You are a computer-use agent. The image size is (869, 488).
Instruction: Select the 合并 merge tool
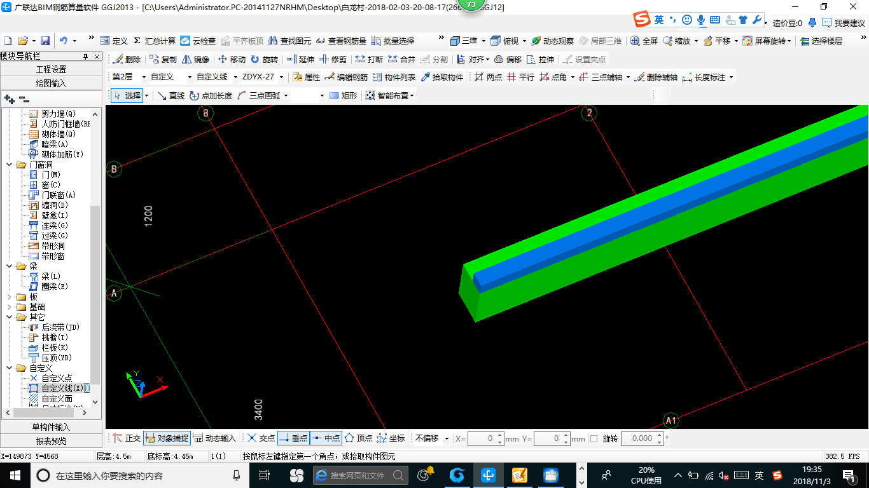401,59
